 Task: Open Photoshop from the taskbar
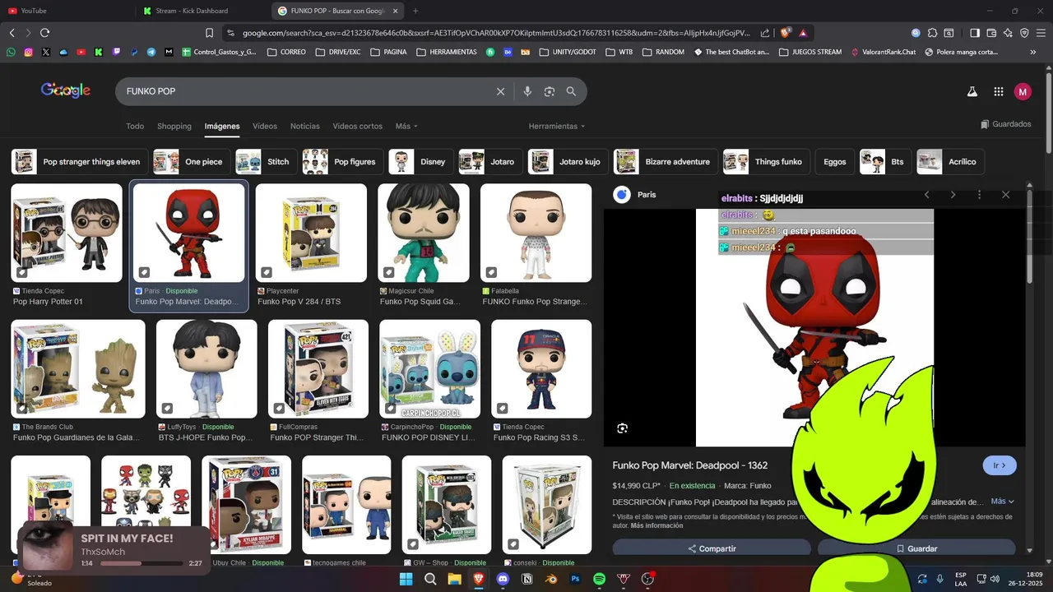tap(575, 579)
